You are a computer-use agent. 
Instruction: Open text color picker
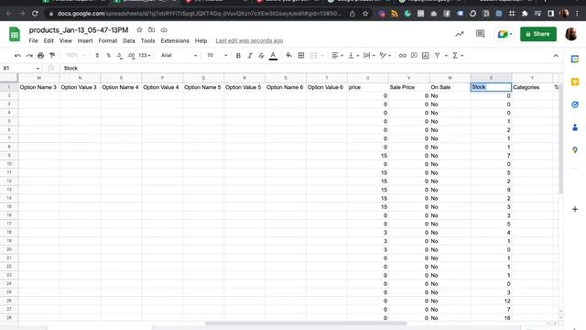pyautogui.click(x=273, y=55)
